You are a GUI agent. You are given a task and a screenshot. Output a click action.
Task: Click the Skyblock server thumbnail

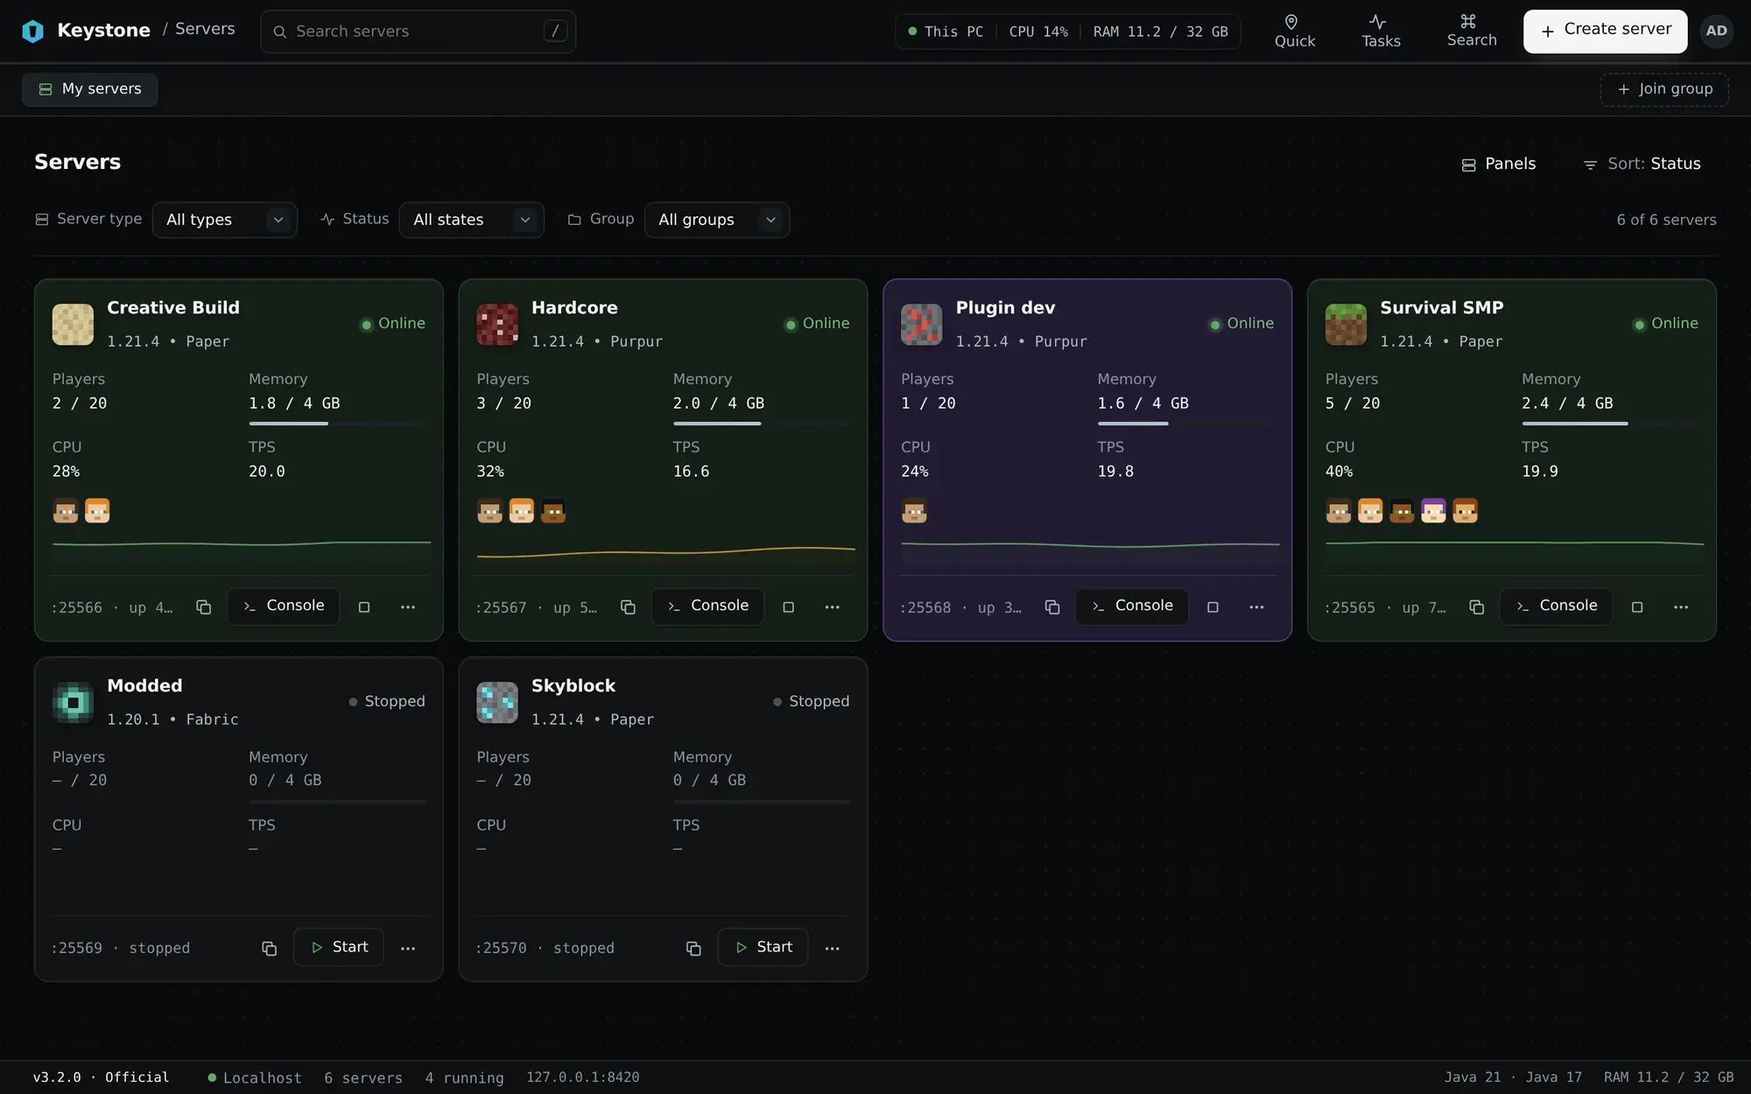[x=497, y=702]
